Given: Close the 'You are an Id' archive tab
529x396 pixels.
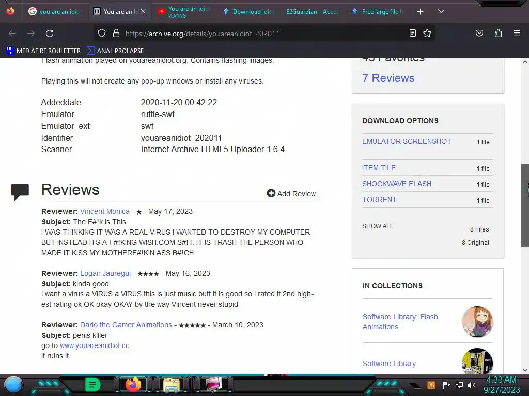Looking at the screenshot, I should point(143,11).
